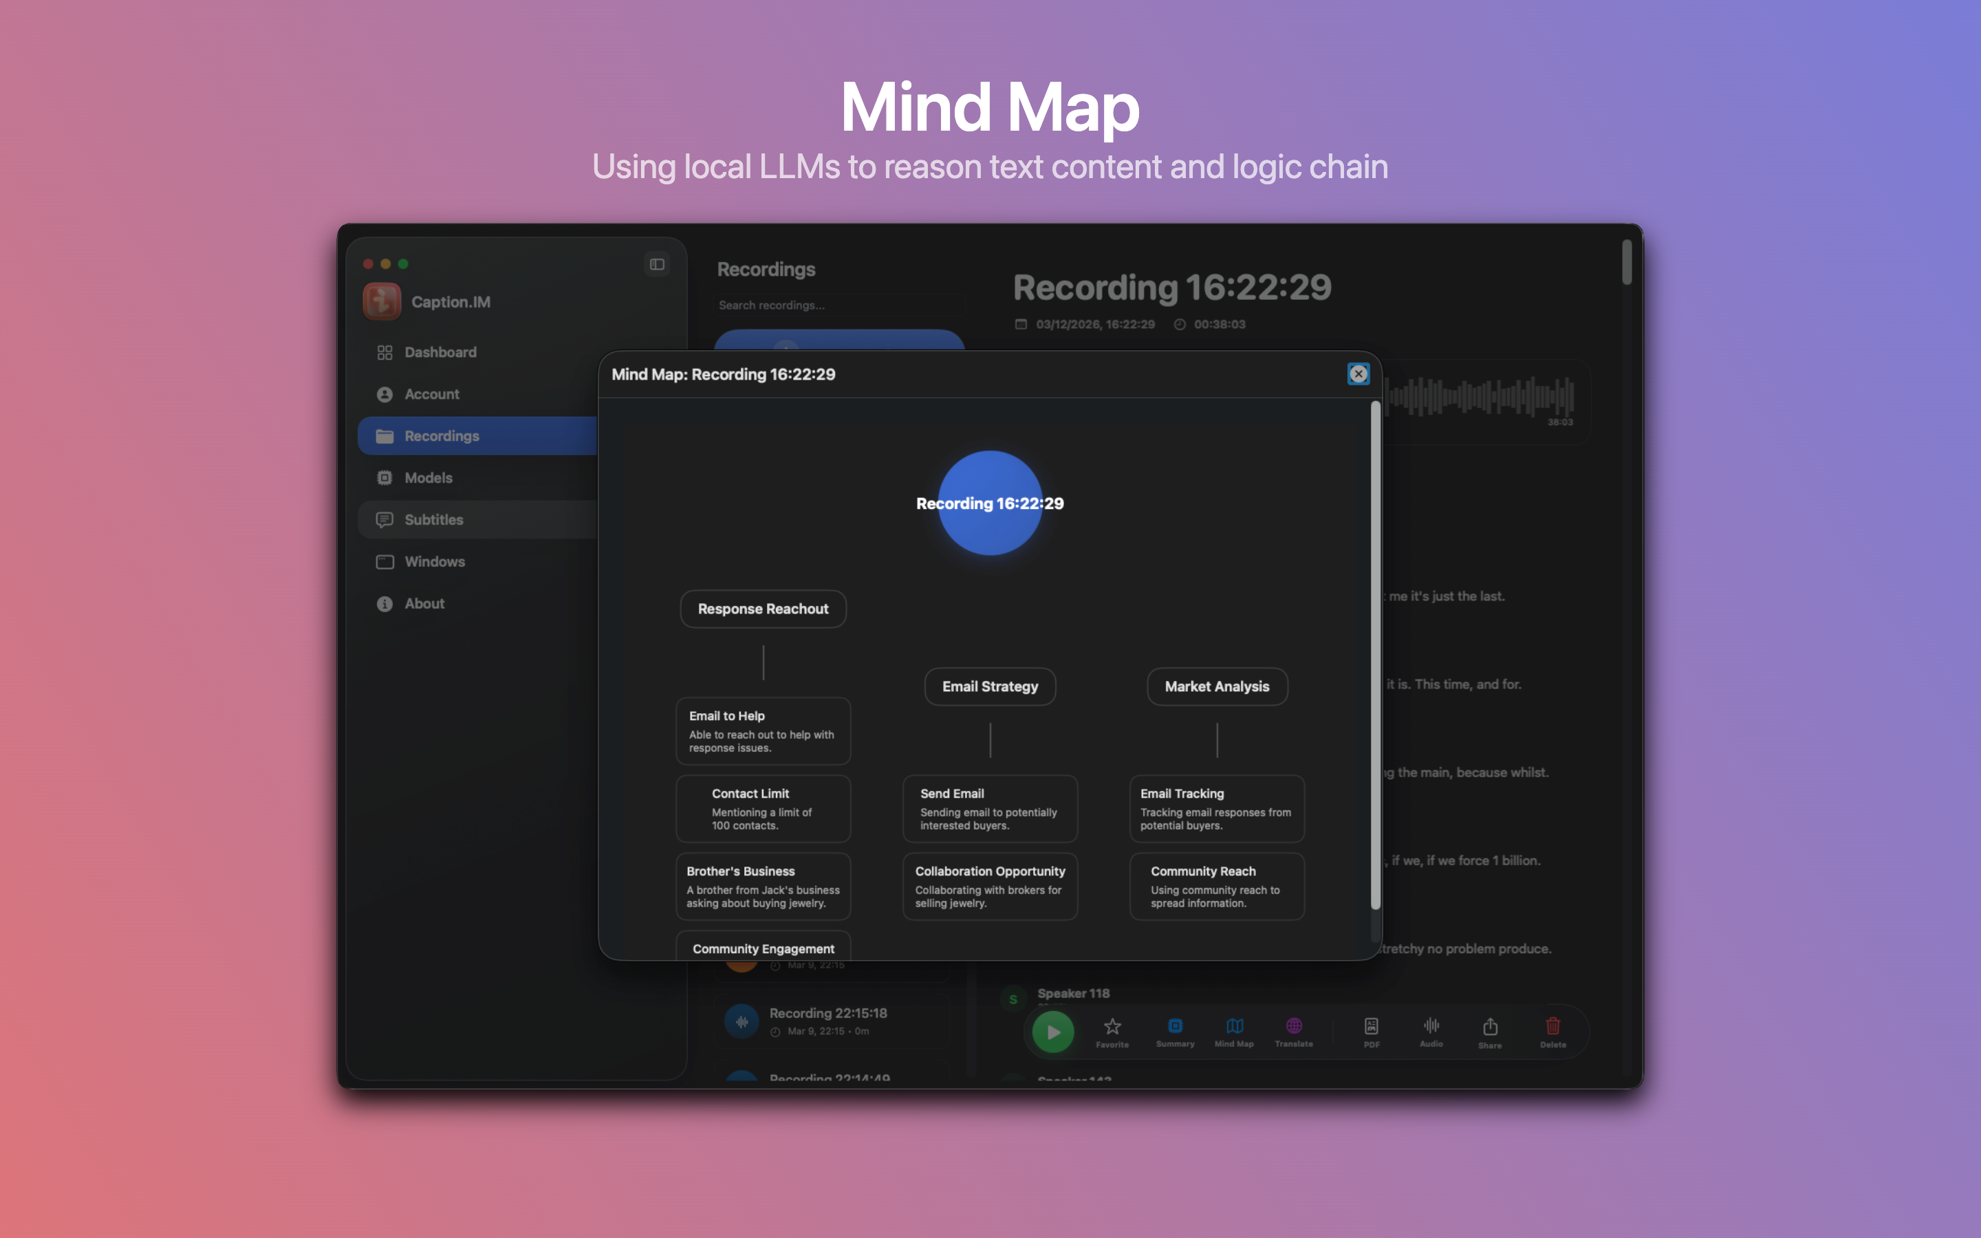Screen dimensions: 1981x1238
Task: Open Recording 22:15:18 list item
Action: [827, 1020]
